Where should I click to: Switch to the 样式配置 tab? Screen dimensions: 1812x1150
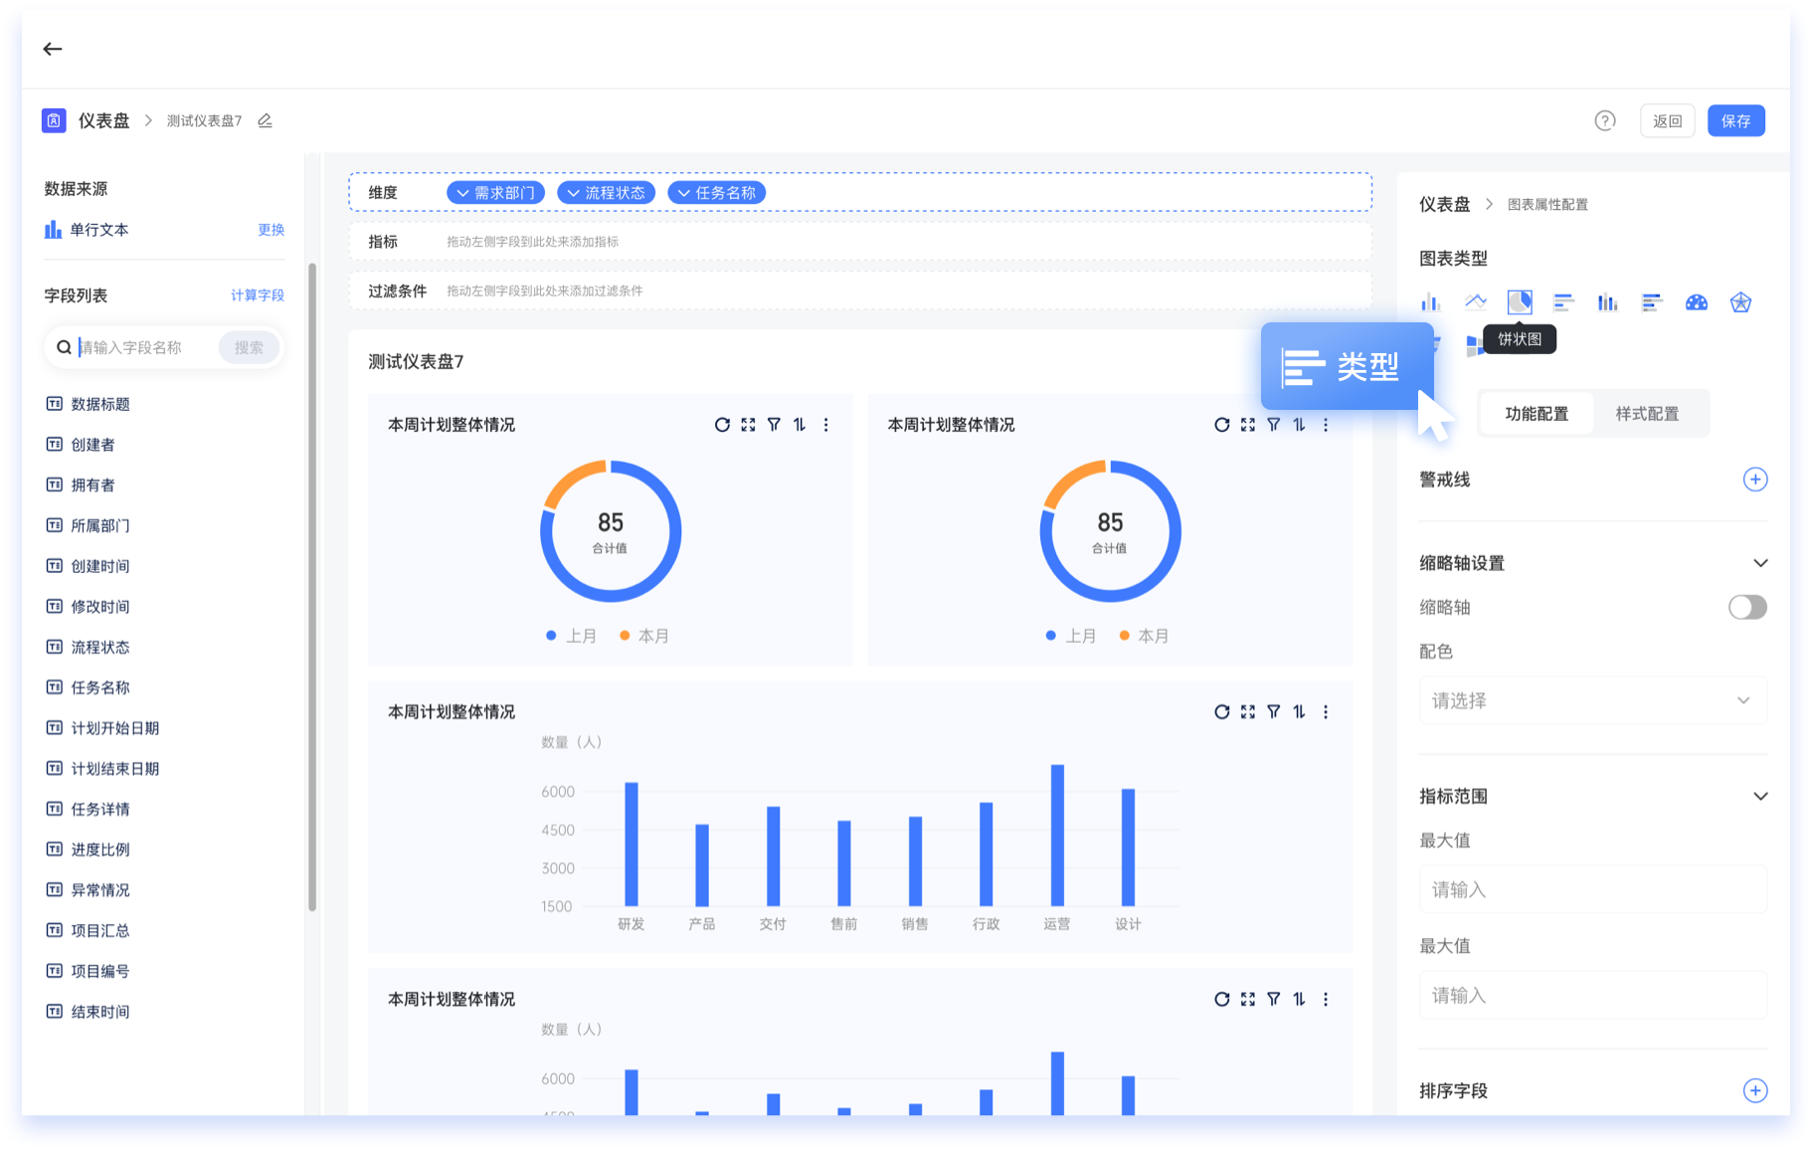point(1647,414)
